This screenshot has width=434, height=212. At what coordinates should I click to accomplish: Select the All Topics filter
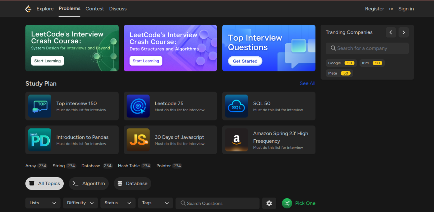click(44, 183)
